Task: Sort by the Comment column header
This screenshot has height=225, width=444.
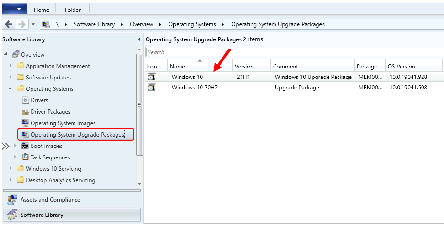Action: pyautogui.click(x=312, y=66)
